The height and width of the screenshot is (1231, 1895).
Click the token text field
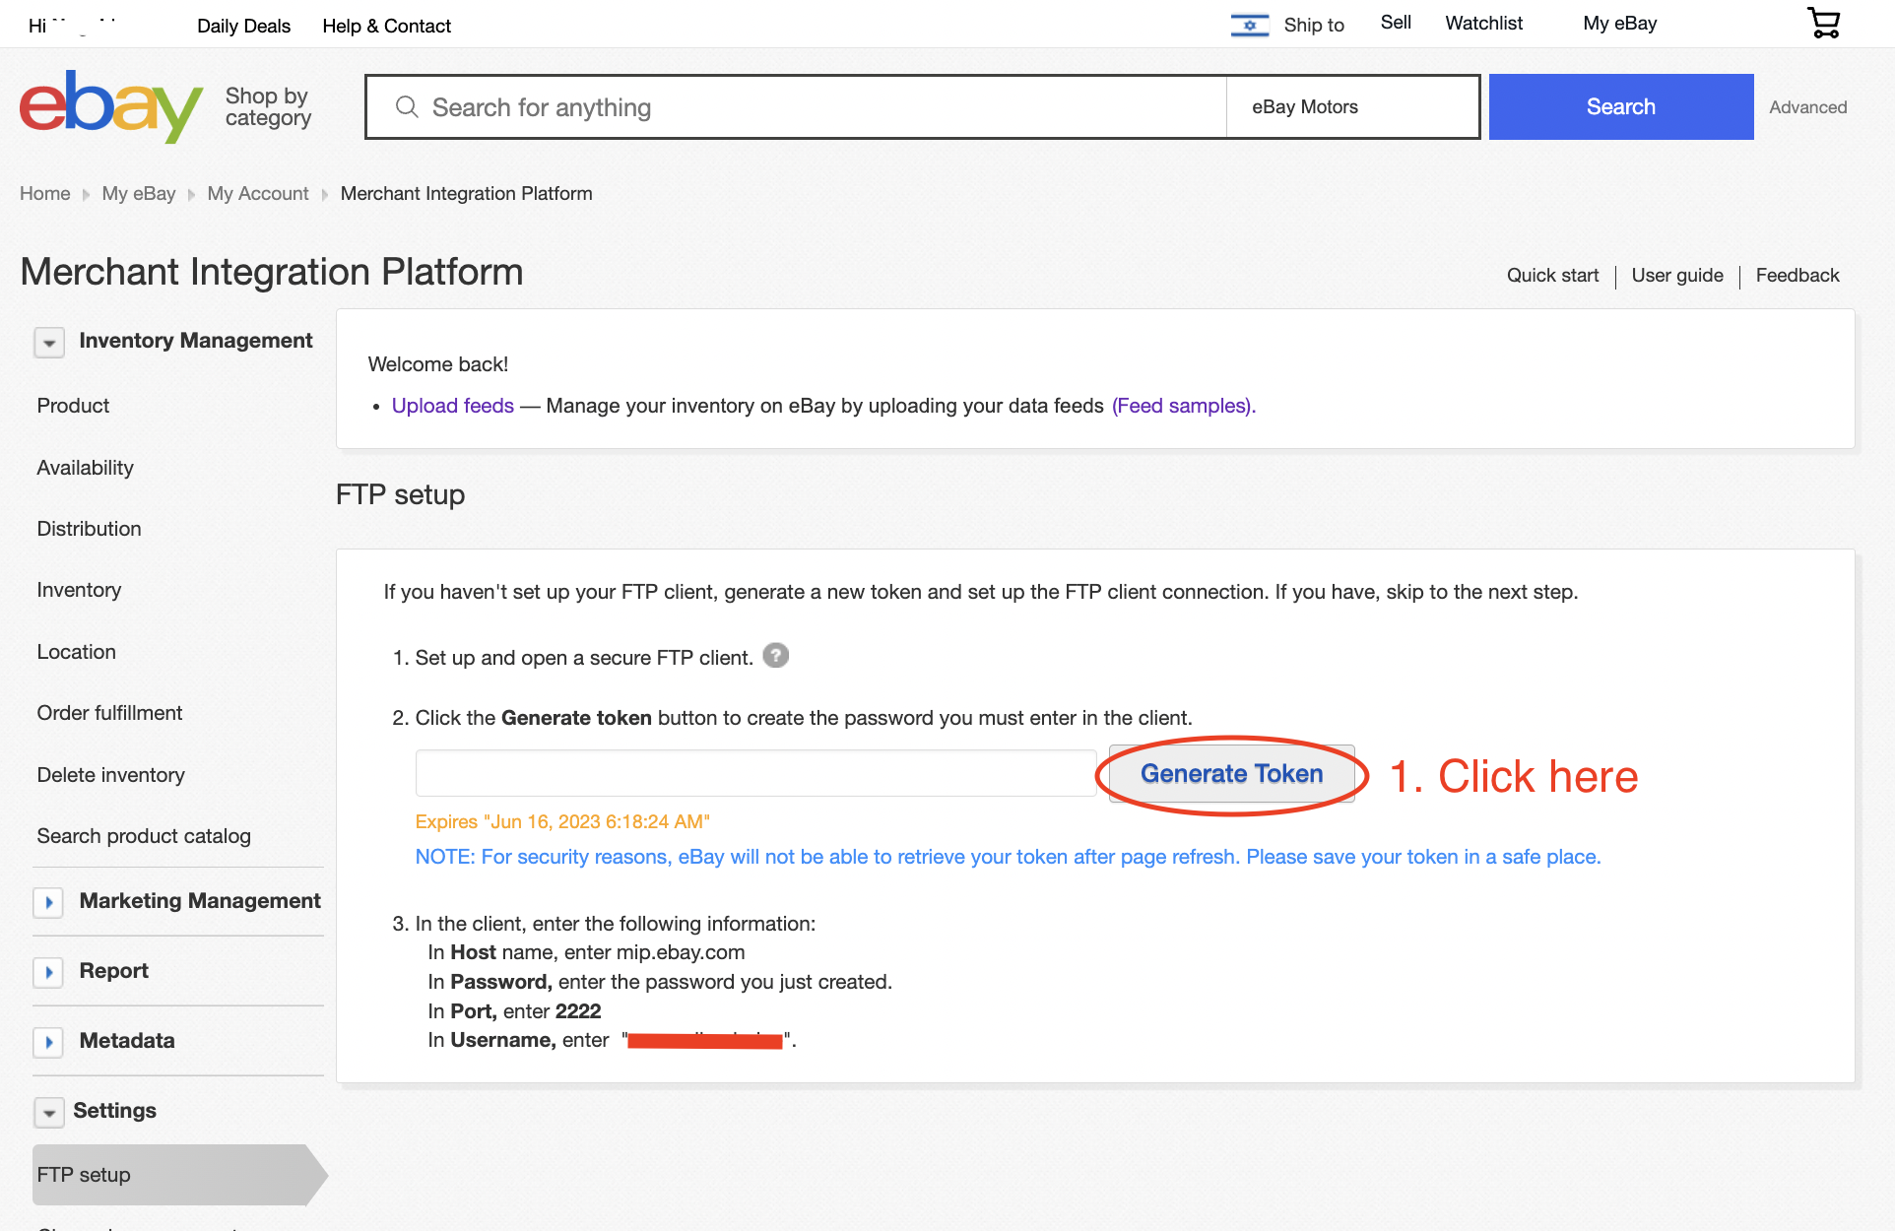(755, 773)
